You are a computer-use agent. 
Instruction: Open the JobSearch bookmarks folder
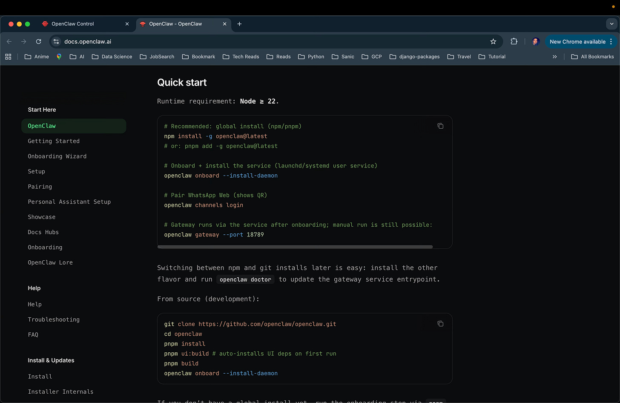(157, 57)
